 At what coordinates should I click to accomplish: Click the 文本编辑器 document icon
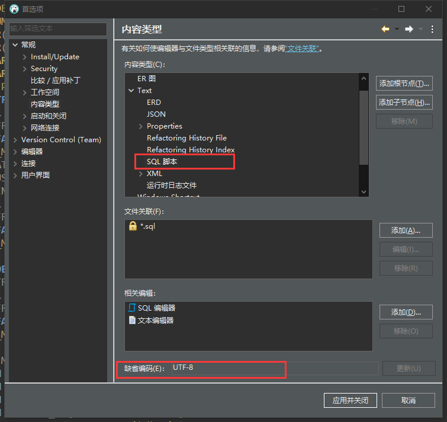132,320
